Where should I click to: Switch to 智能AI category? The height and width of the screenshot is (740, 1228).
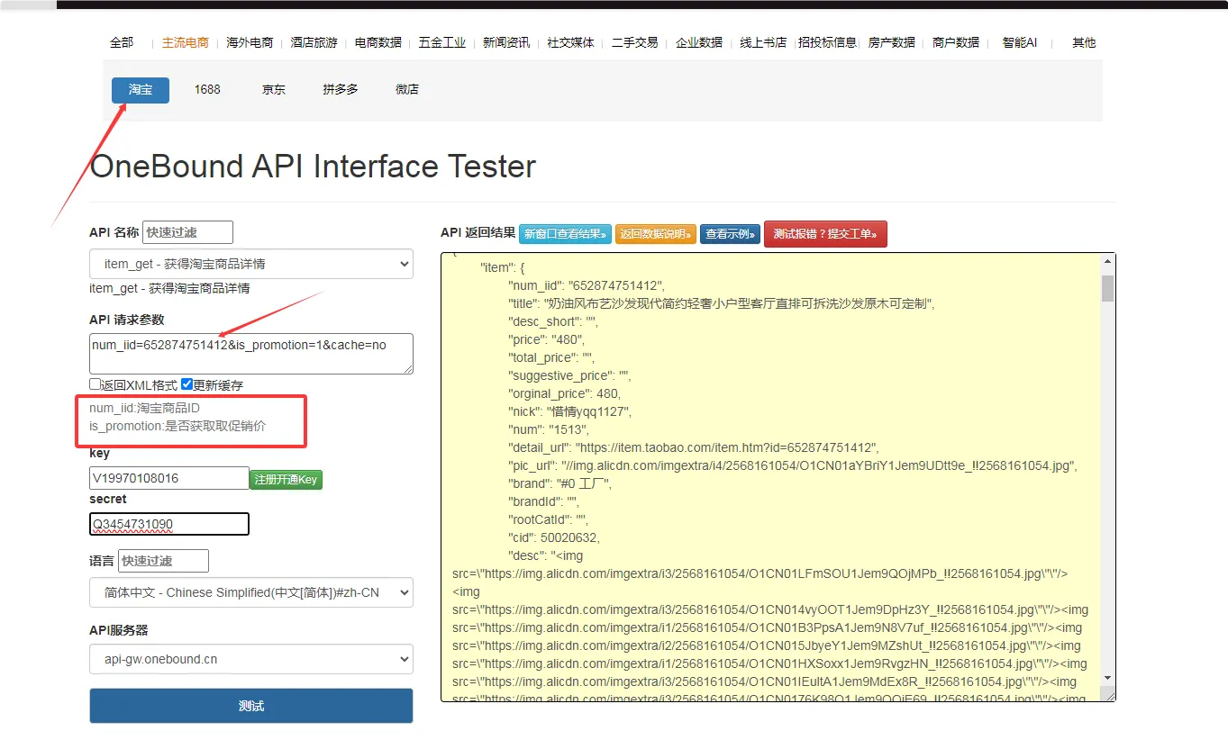click(1020, 42)
